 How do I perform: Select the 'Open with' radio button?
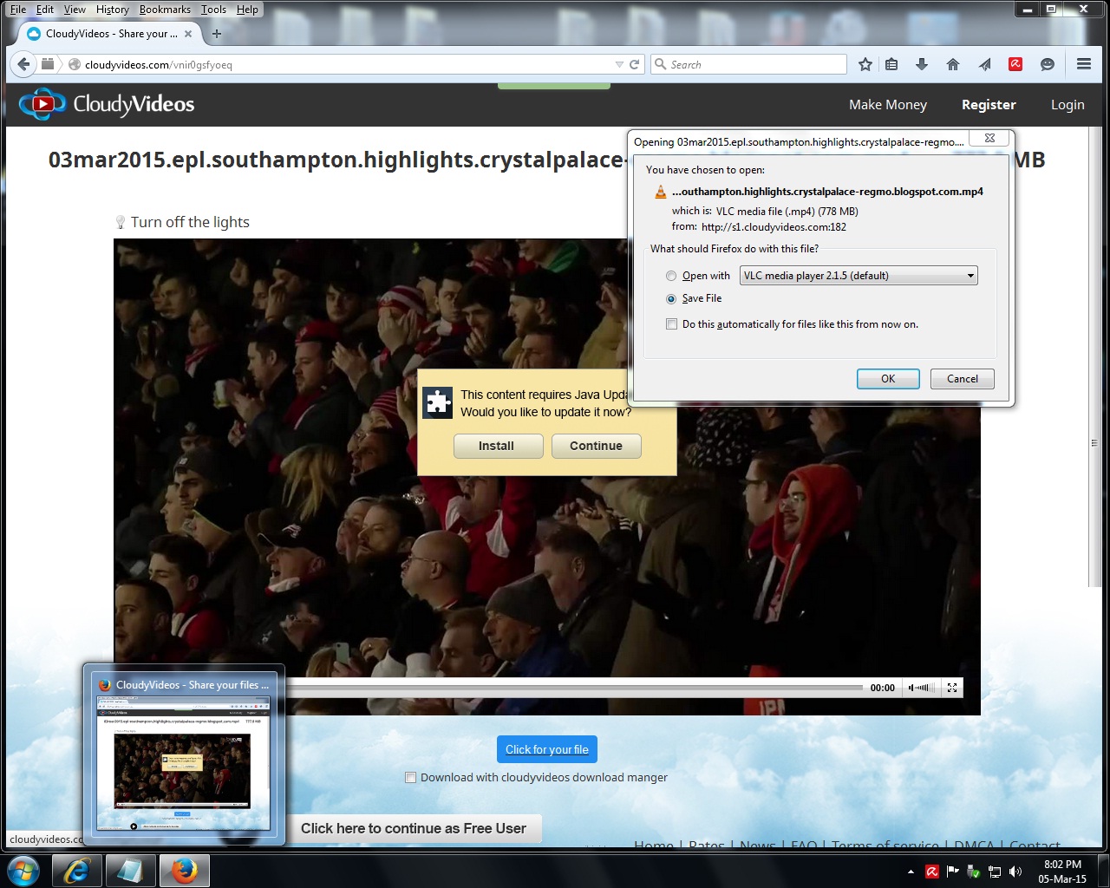(671, 276)
